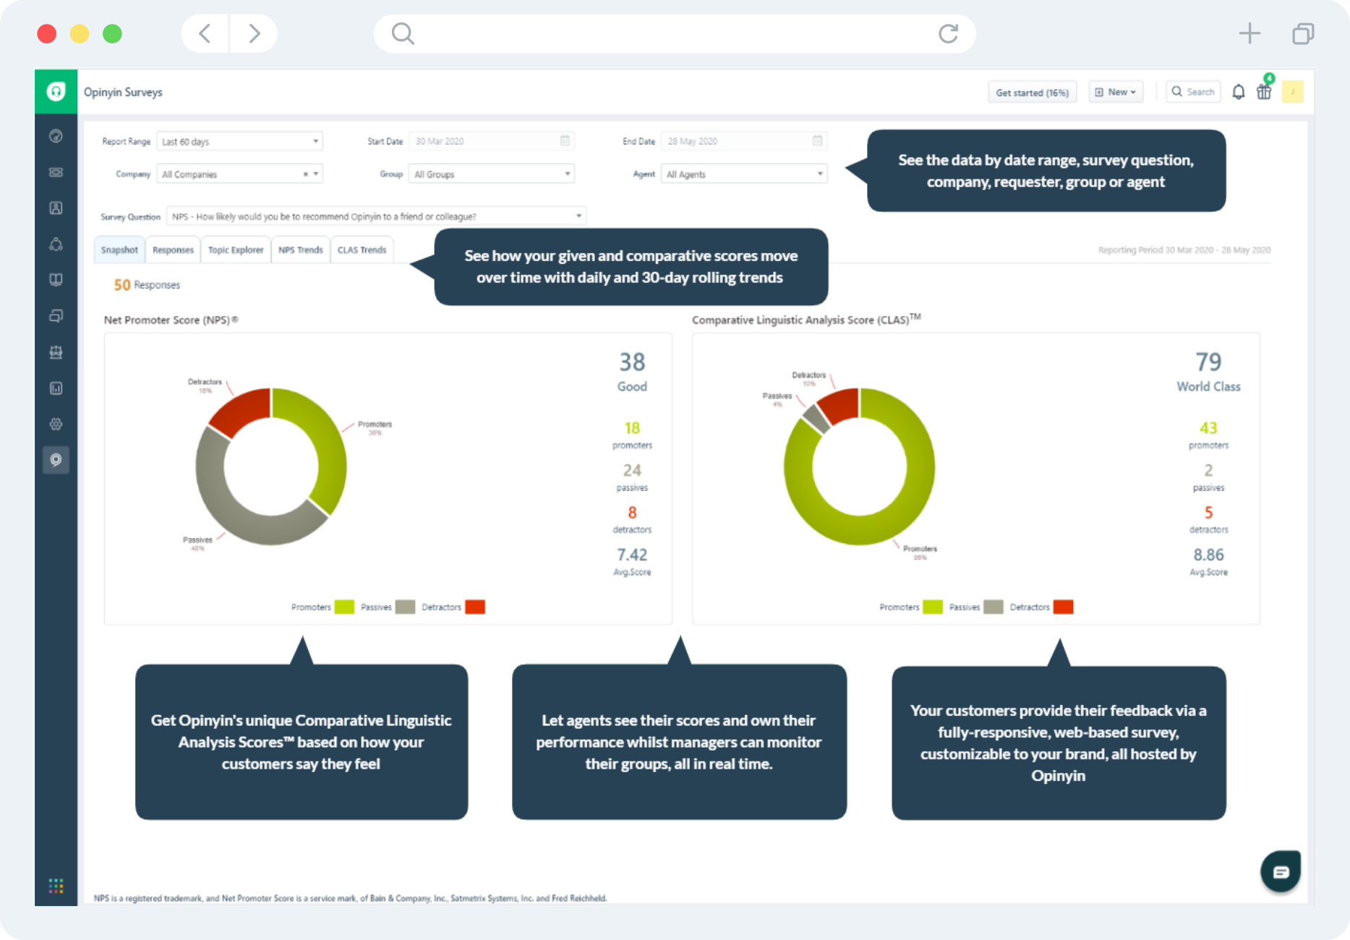Click the NPS score 38 Good

tap(632, 372)
